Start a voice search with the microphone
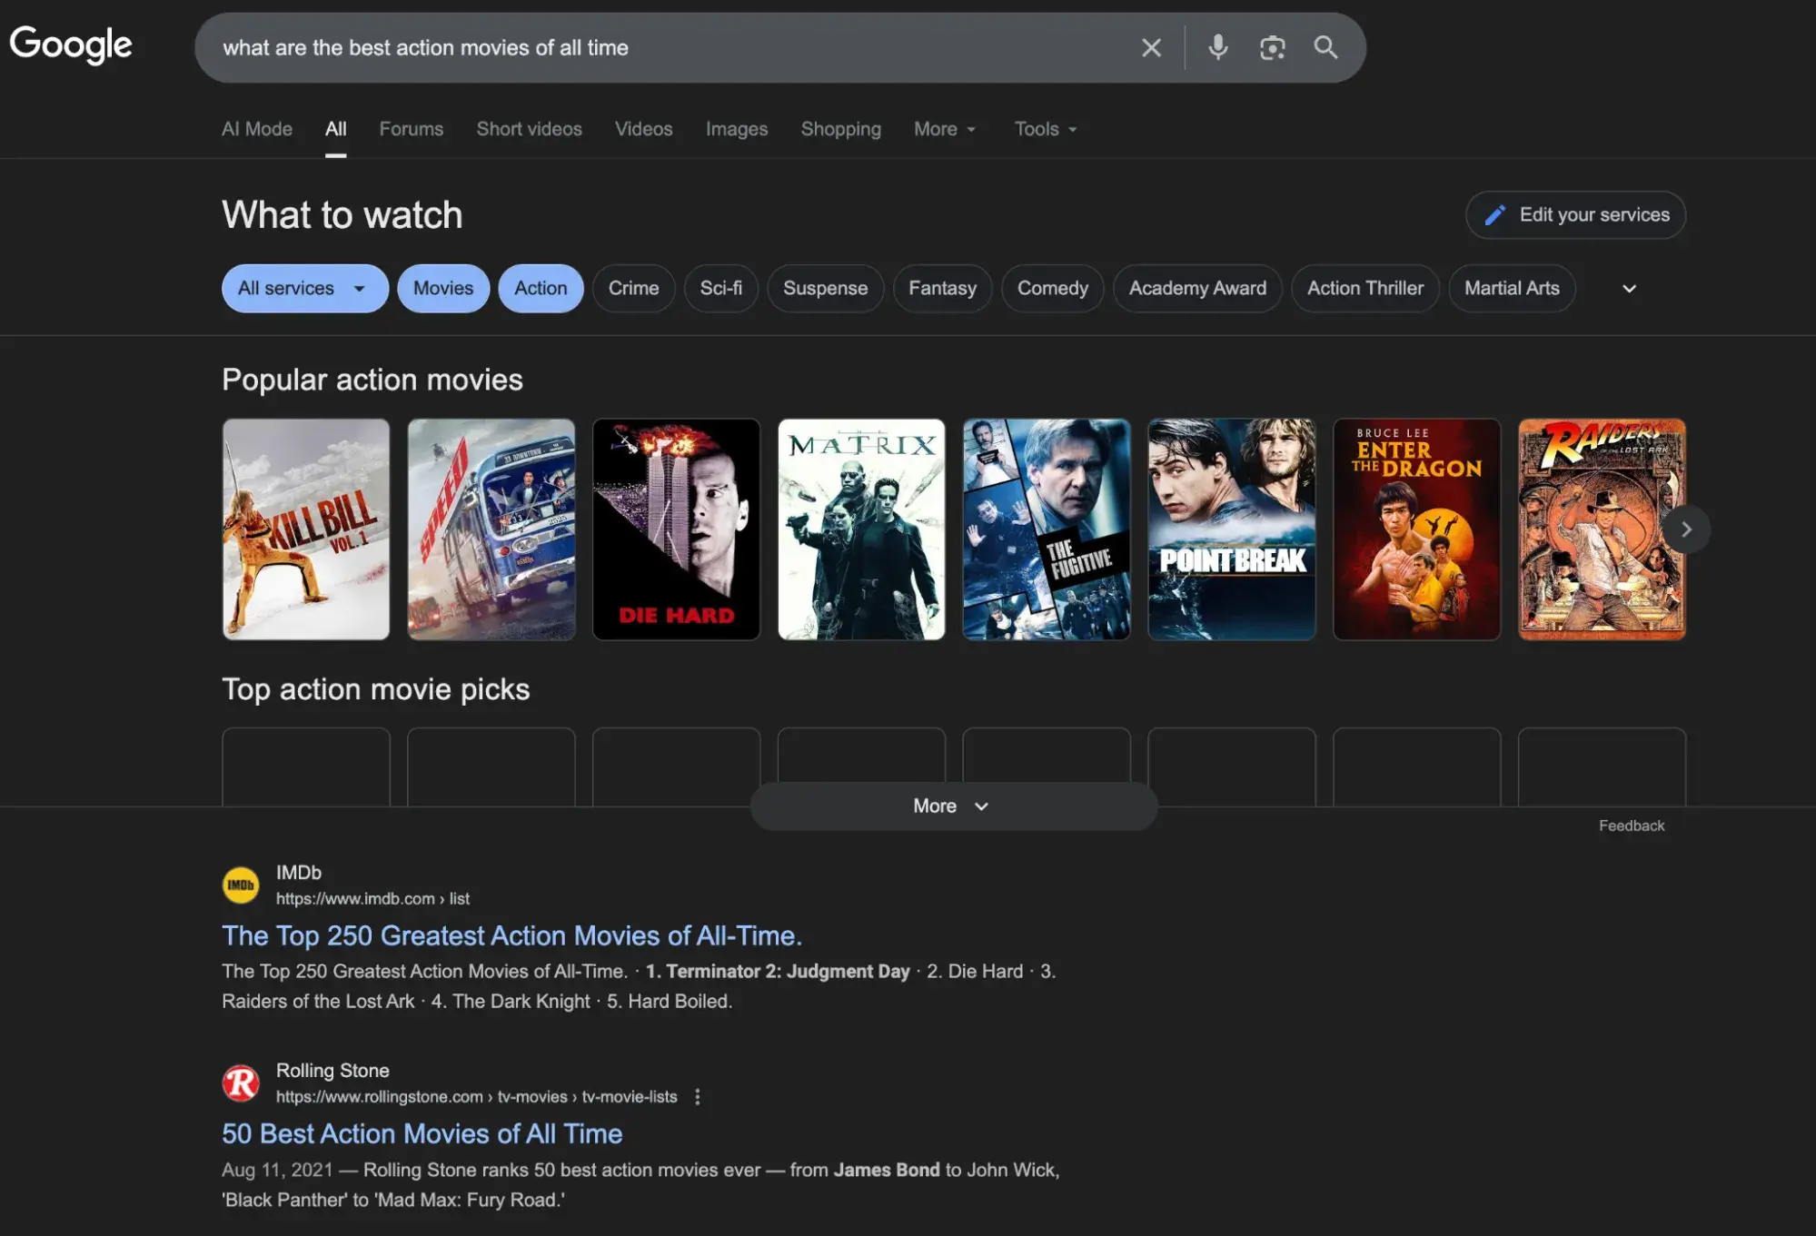1816x1236 pixels. tap(1217, 47)
